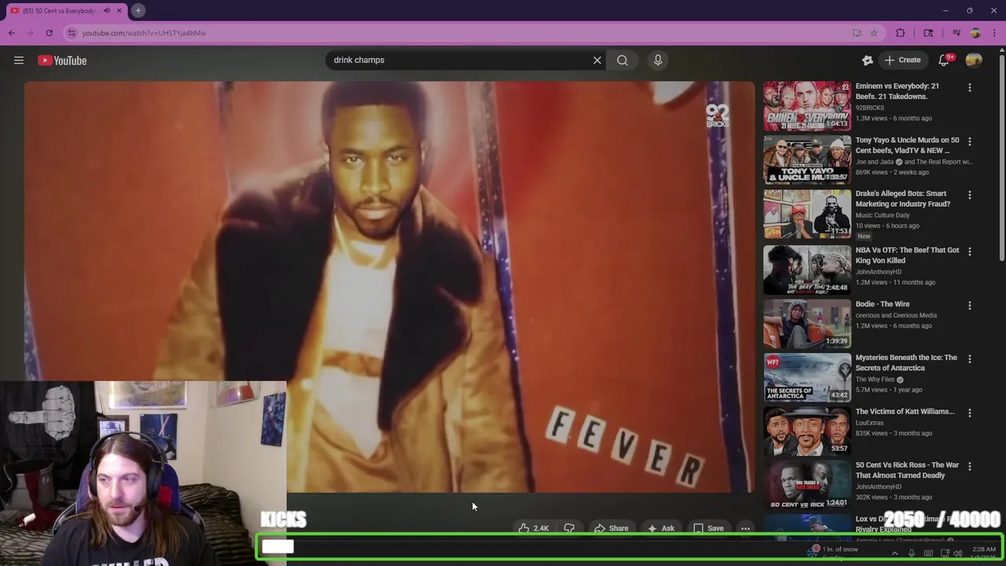Open browser media controls icon
This screenshot has width=1006, height=566.
coord(956,33)
